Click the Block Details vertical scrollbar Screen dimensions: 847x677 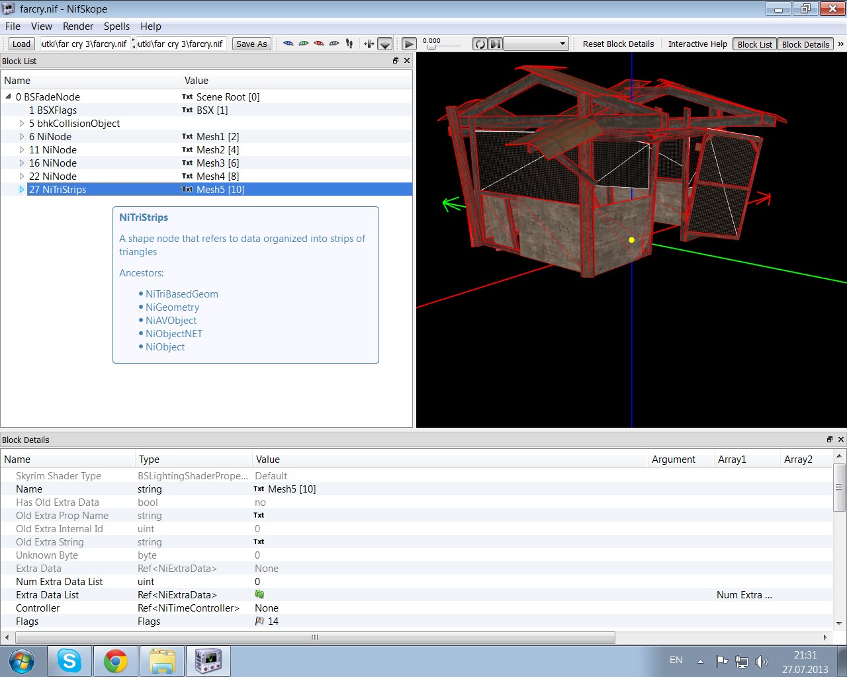point(839,487)
